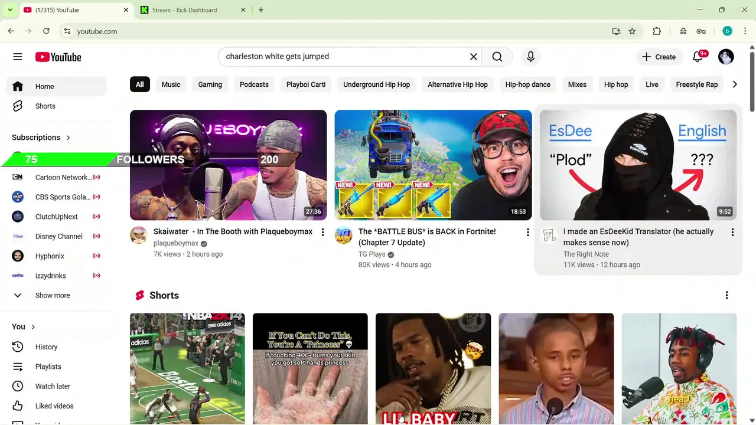Click the plaqueboymax channel avatar
Image resolution: width=756 pixels, height=425 pixels.
click(138, 235)
